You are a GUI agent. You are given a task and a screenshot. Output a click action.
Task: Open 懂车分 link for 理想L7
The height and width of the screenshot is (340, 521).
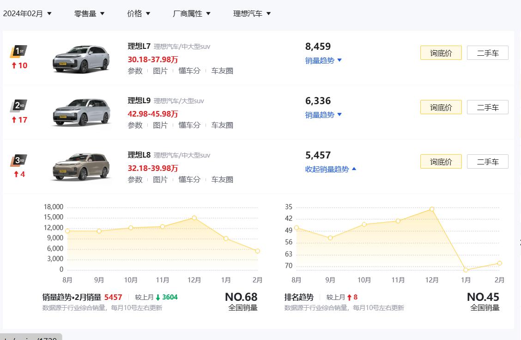(189, 70)
